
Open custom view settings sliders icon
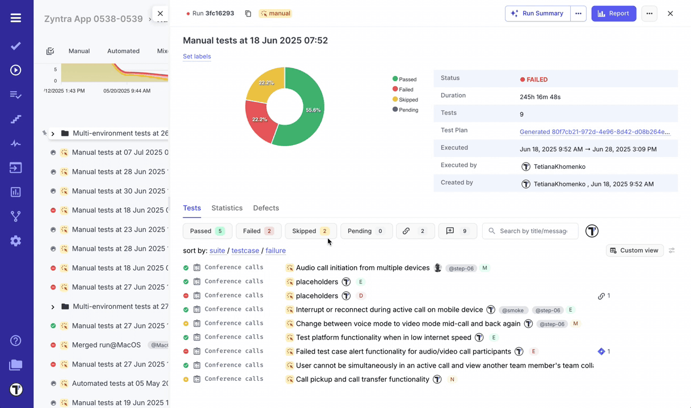[x=672, y=250]
